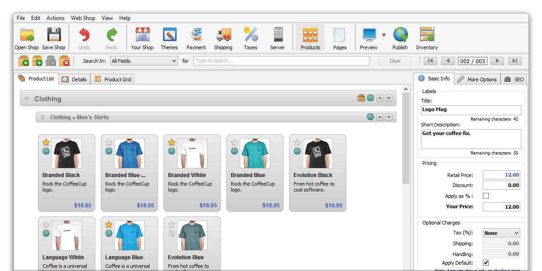This screenshot has height=271, width=542.
Task: Click the Open Shop toolbar icon
Action: (x=27, y=35)
